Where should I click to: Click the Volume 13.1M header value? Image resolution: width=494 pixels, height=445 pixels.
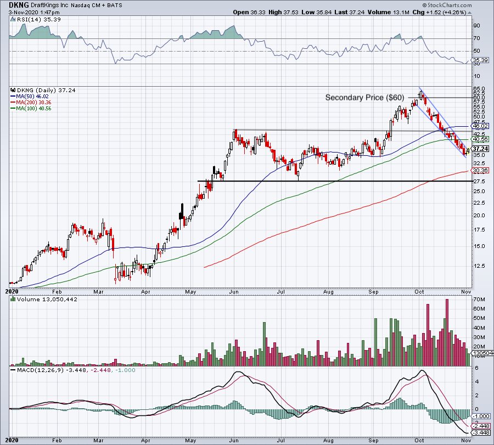[x=388, y=12]
